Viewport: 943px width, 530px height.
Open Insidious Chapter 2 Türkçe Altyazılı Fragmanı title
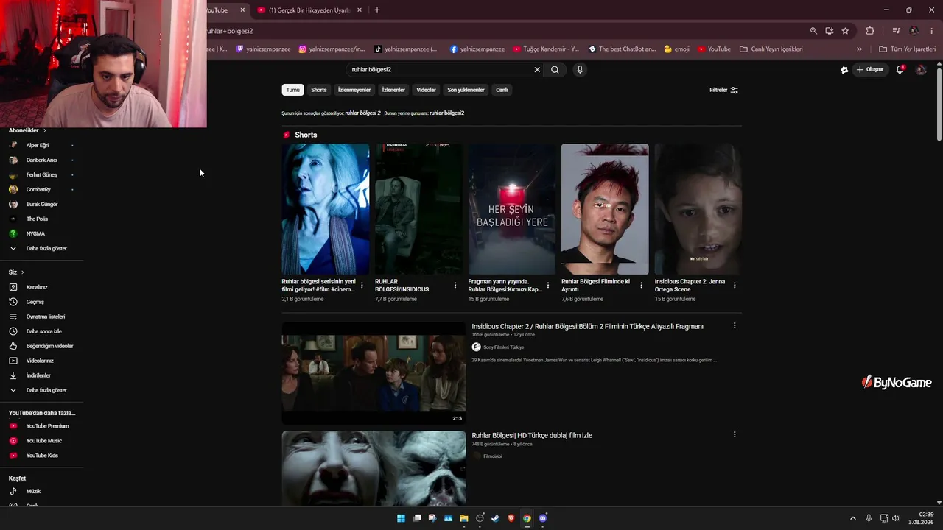(x=588, y=326)
